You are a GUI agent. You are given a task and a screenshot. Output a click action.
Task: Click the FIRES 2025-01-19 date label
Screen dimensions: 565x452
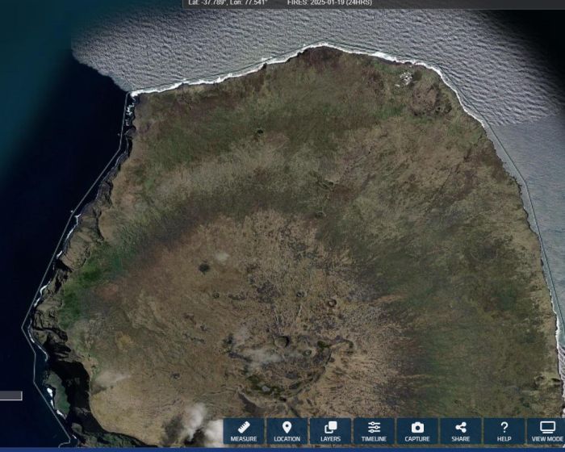329,3
